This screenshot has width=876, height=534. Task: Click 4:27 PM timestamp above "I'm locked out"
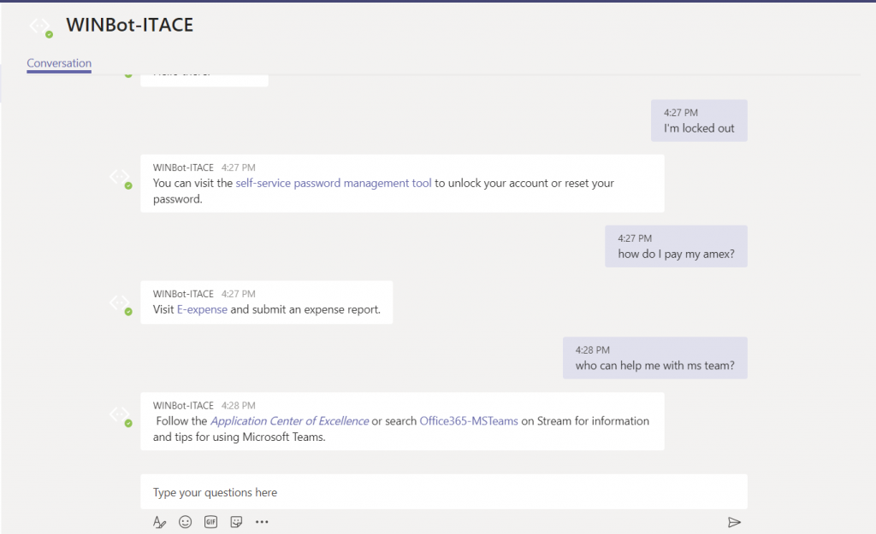tap(681, 113)
